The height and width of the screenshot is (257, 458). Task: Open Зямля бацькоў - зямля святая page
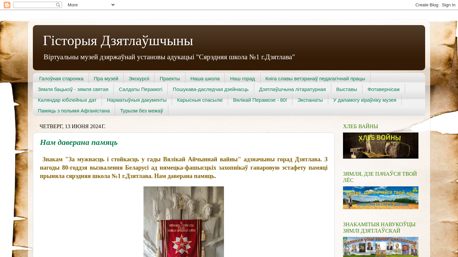(73, 89)
